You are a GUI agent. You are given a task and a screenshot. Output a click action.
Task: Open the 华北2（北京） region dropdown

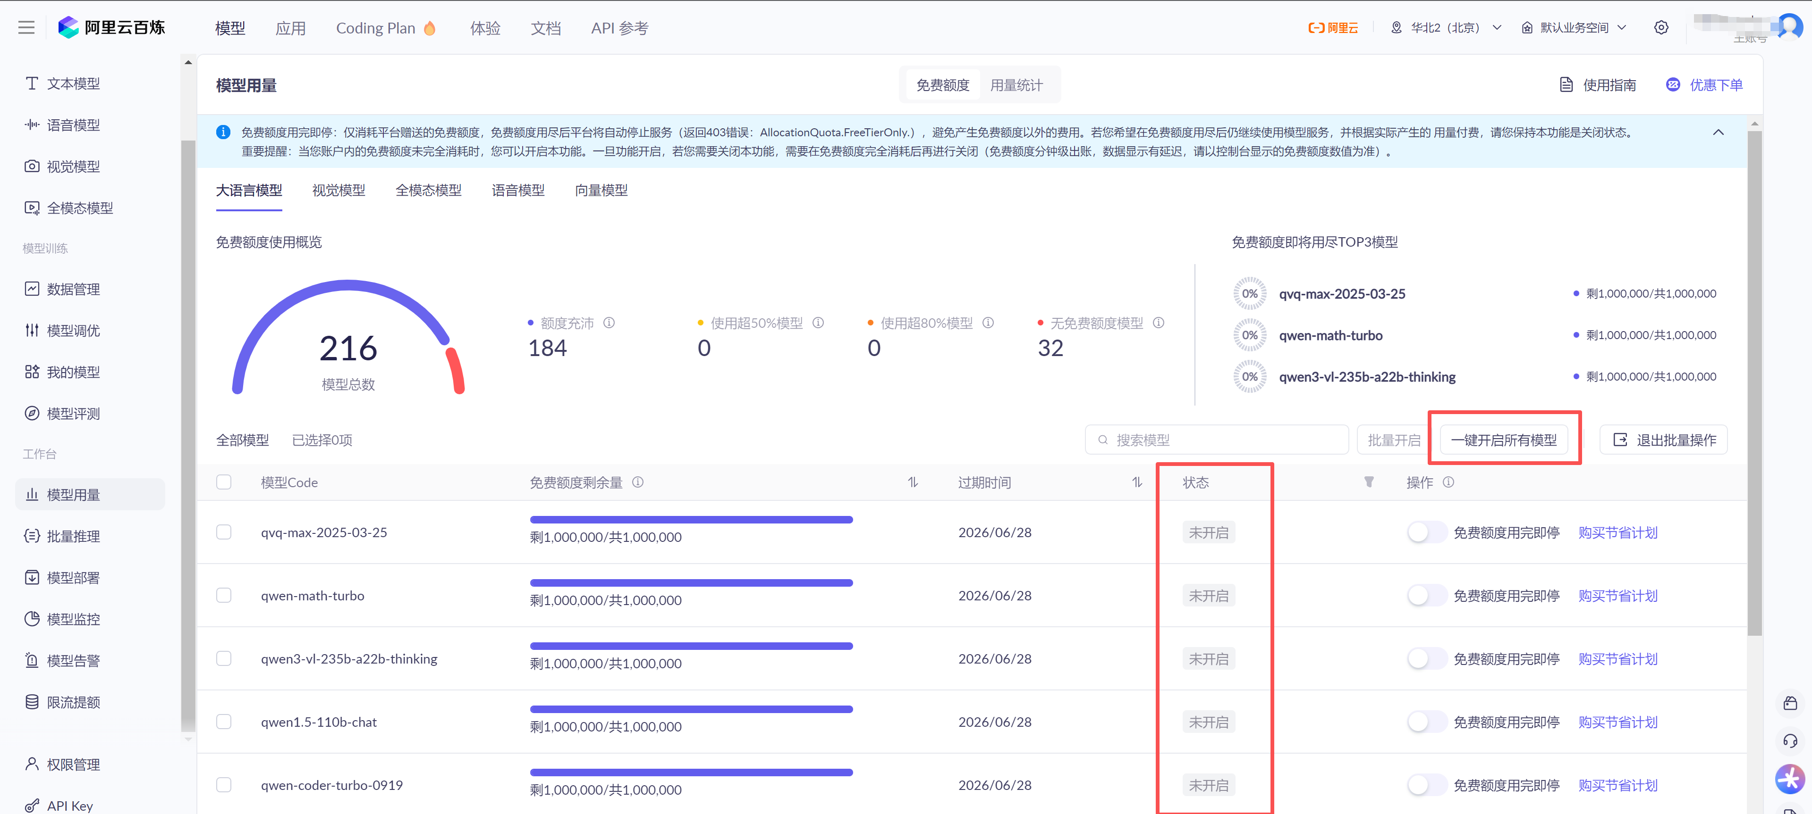coord(1446,28)
